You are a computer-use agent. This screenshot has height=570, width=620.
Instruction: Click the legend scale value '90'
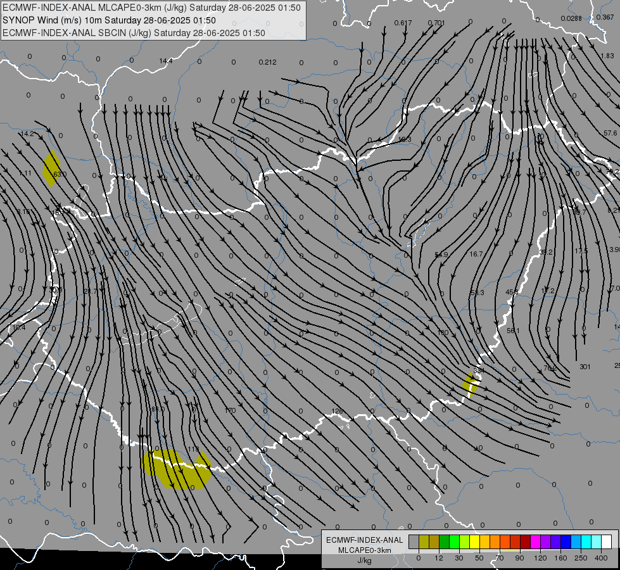click(x=519, y=558)
